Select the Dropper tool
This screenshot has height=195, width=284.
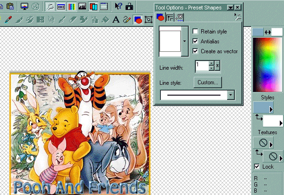(8, 19)
